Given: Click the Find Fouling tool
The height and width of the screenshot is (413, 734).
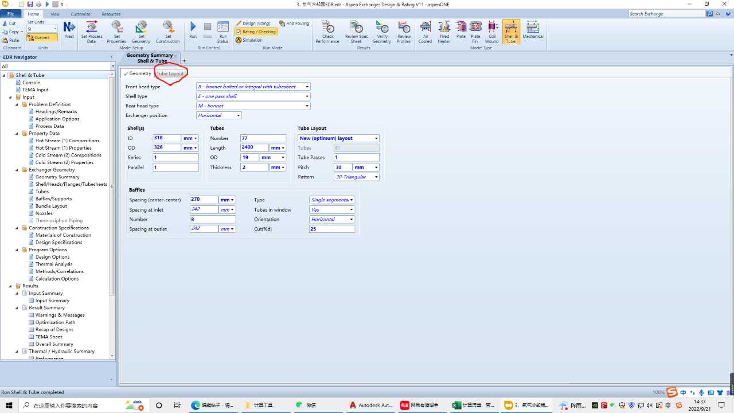Looking at the screenshot, I should click(294, 24).
